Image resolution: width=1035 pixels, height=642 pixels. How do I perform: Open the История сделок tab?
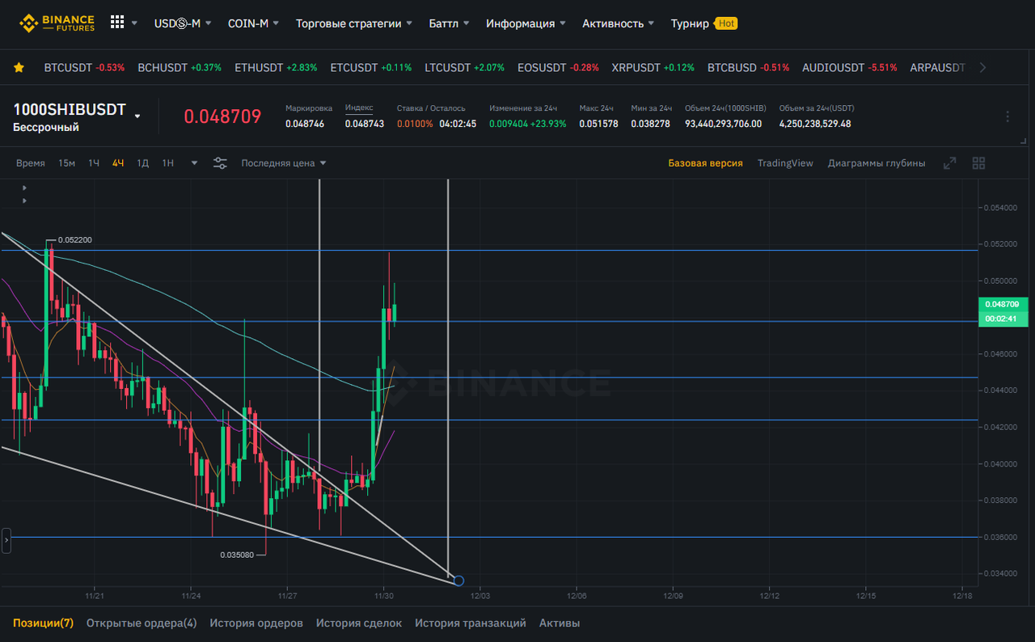(x=359, y=623)
